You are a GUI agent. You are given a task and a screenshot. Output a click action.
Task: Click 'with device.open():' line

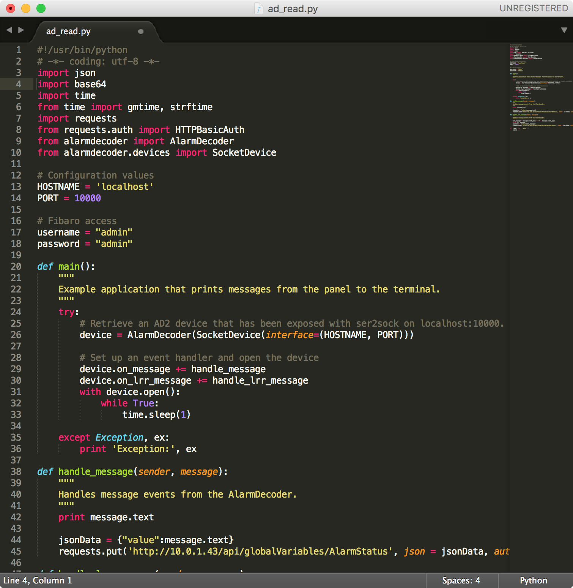click(x=130, y=392)
